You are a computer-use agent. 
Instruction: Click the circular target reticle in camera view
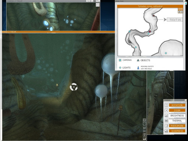click(x=74, y=87)
